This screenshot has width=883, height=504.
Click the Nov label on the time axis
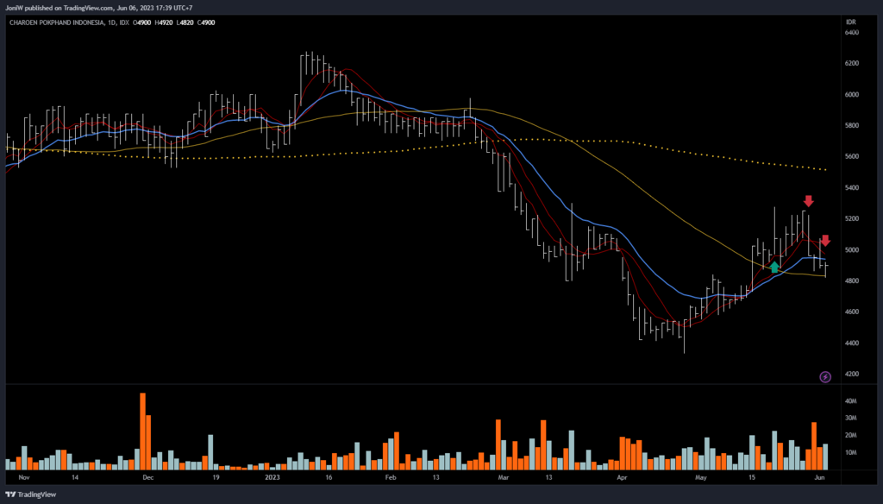23,476
